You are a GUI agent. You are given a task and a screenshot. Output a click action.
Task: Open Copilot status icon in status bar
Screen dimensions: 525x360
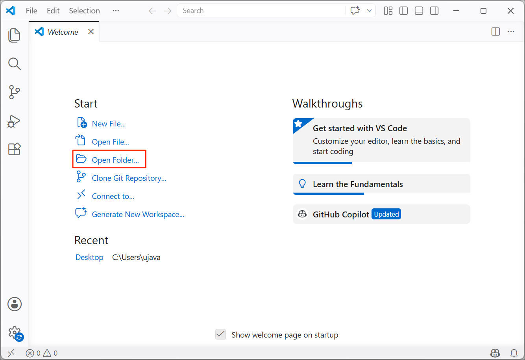tap(495, 353)
